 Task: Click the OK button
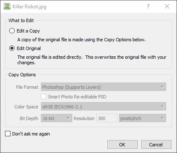(x=122, y=145)
